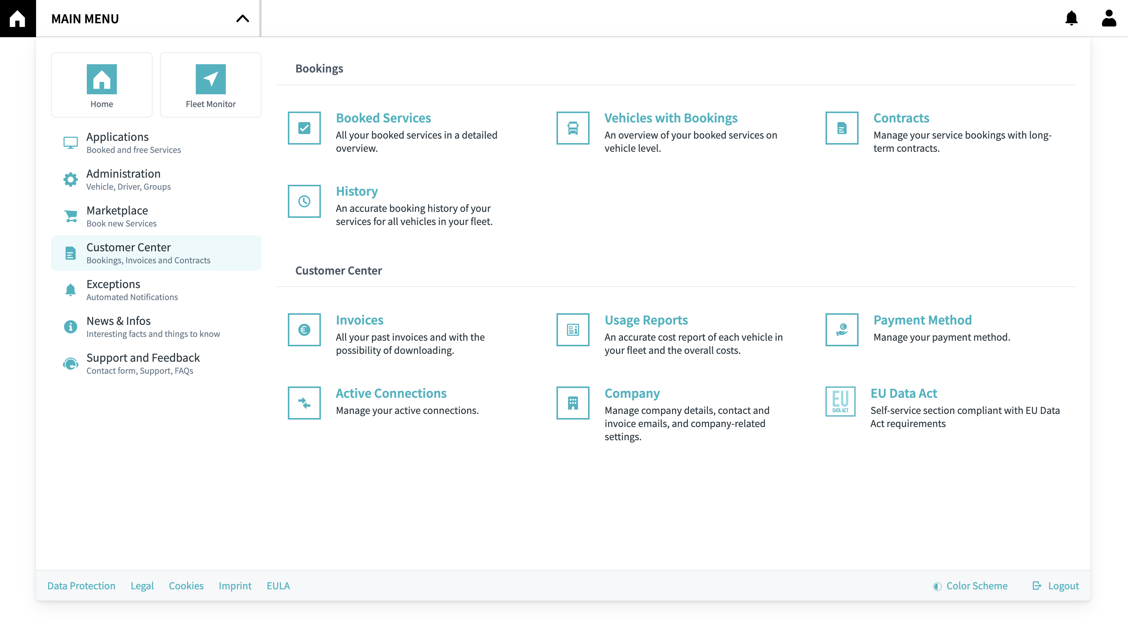The width and height of the screenshot is (1128, 628).
Task: Open the user profile icon
Action: point(1108,18)
